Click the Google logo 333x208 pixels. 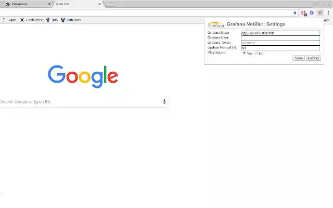(83, 76)
